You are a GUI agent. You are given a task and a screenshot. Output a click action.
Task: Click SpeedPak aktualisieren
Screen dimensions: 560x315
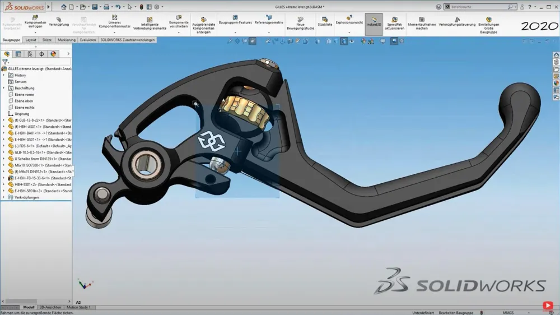pos(394,24)
